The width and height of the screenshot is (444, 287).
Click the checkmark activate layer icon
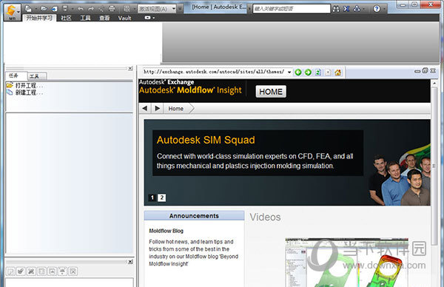tap(21, 271)
